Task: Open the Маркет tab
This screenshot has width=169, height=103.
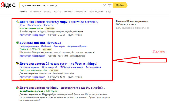Action: point(68,12)
